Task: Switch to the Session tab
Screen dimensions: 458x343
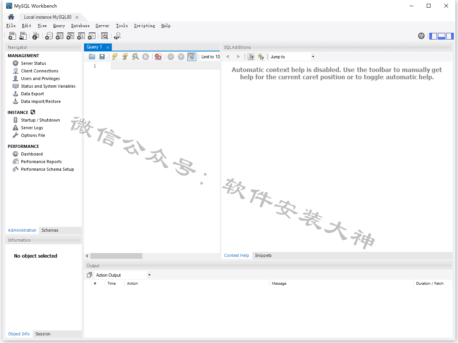Action: pyautogui.click(x=43, y=334)
